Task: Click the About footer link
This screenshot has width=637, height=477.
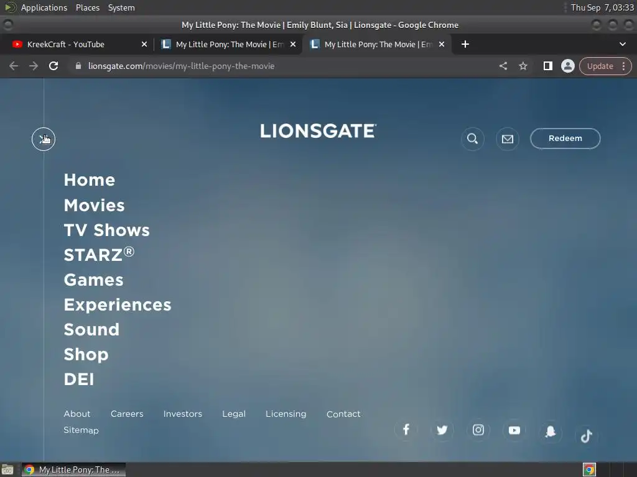Action: 77,414
